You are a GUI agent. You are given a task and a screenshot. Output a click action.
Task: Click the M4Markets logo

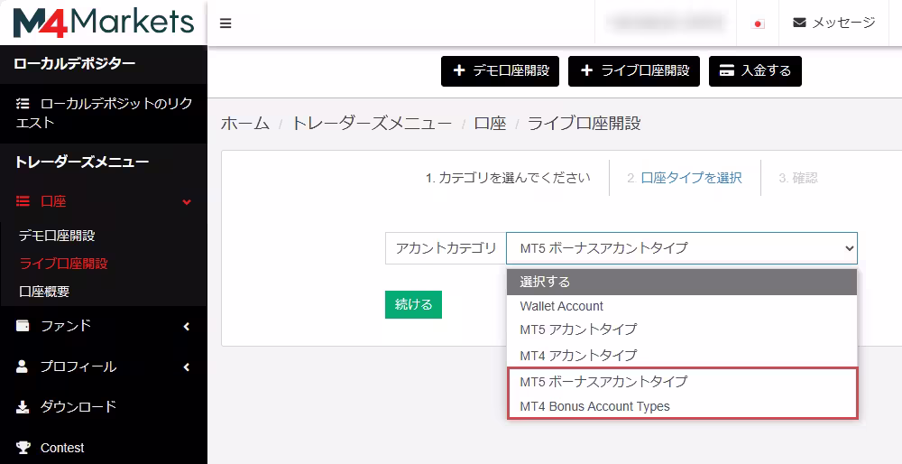coord(104,23)
